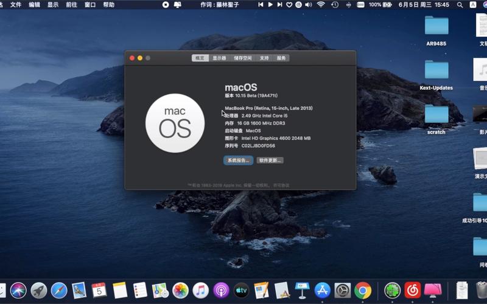Skip to next track in menu bar
The height and width of the screenshot is (304, 487).
pyautogui.click(x=279, y=5)
